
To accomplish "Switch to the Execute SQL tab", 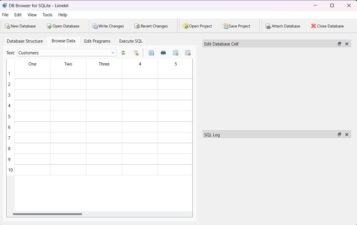I will [131, 41].
